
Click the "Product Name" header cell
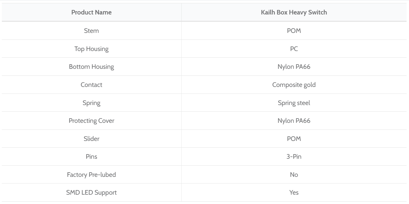point(91,13)
